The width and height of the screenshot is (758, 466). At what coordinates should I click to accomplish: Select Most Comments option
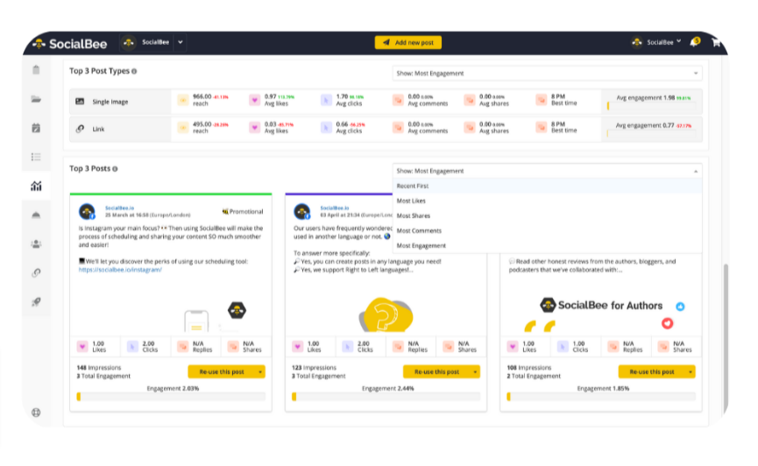pyautogui.click(x=547, y=231)
